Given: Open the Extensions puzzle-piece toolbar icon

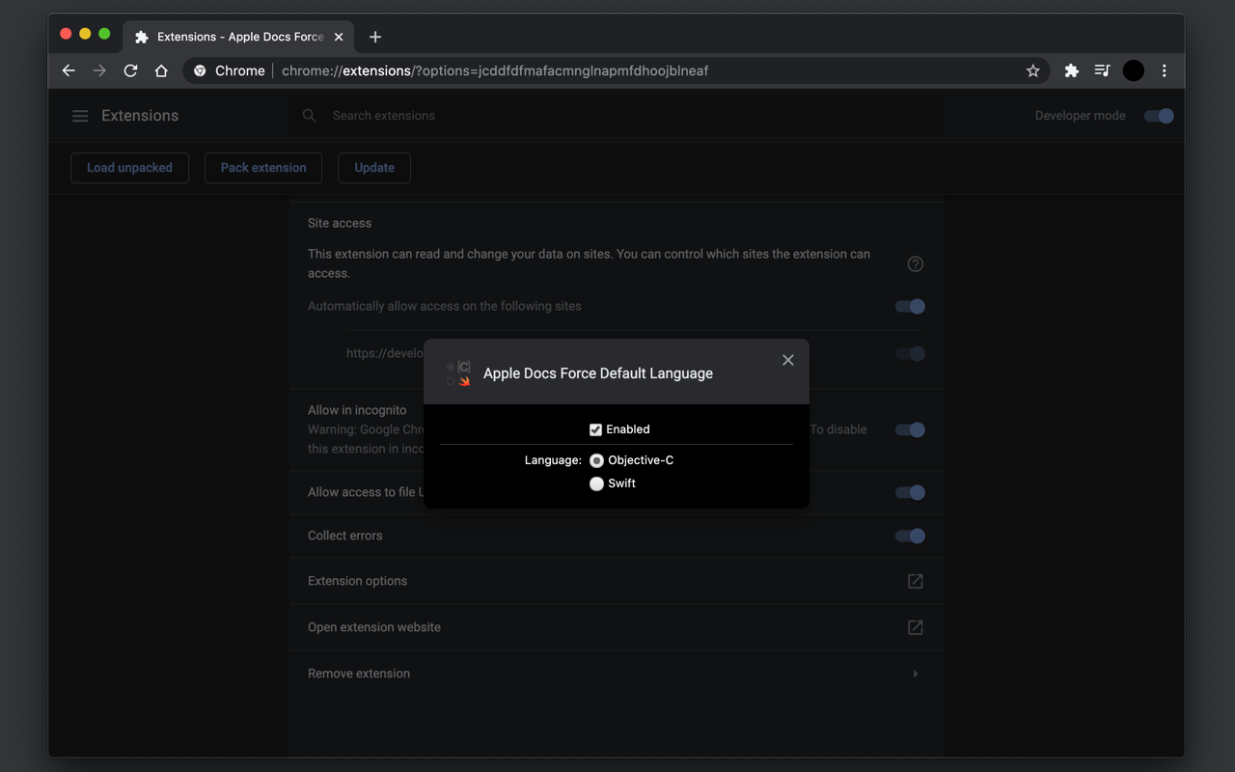Looking at the screenshot, I should (x=1071, y=70).
